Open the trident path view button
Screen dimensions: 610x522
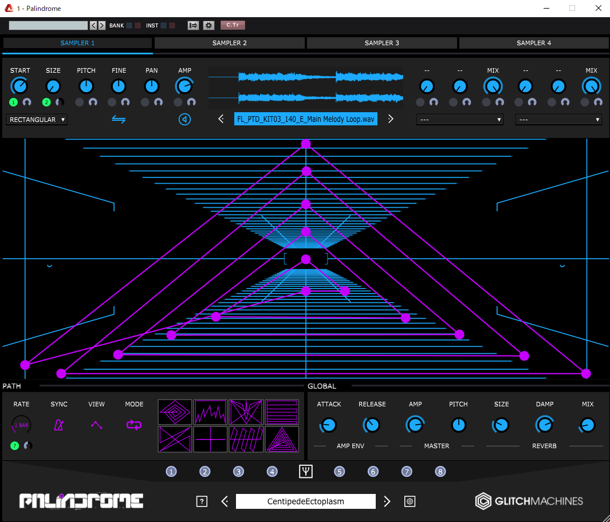tap(306, 472)
